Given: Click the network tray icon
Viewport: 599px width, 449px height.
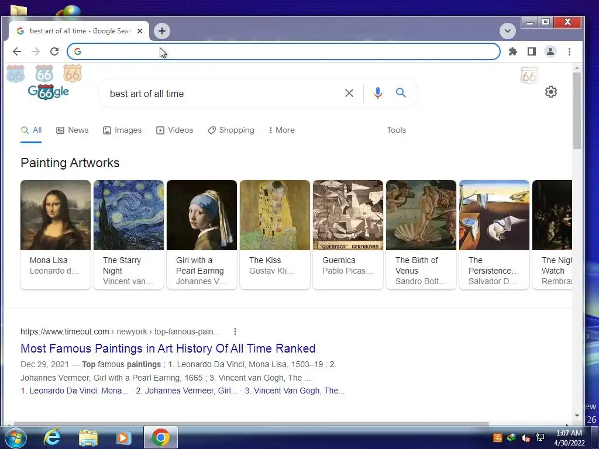Looking at the screenshot, I should click(x=540, y=437).
